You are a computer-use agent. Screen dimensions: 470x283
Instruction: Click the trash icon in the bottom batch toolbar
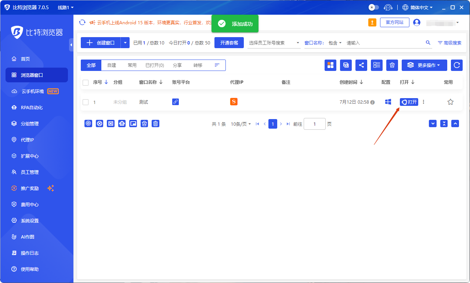156,123
